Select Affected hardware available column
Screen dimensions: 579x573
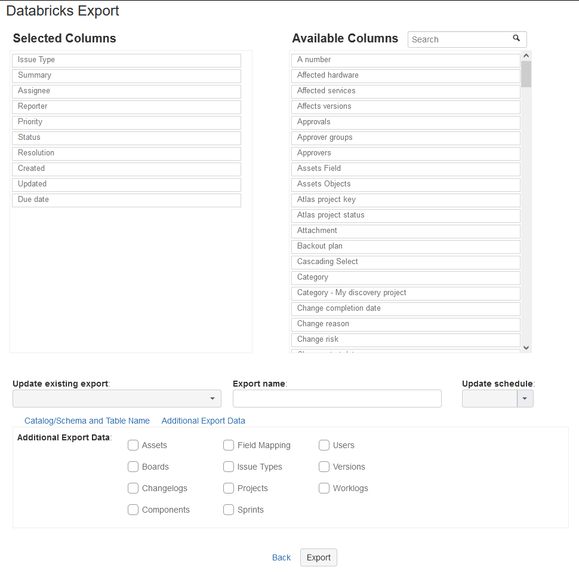coord(406,76)
